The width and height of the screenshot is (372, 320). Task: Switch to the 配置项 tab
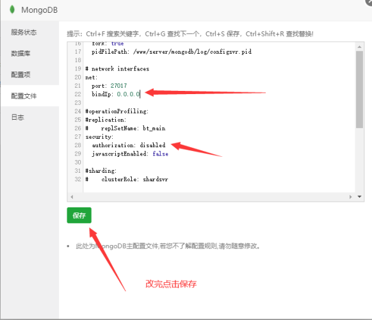(29, 74)
